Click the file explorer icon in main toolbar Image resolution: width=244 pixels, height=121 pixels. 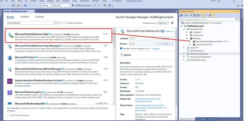[105, 5]
